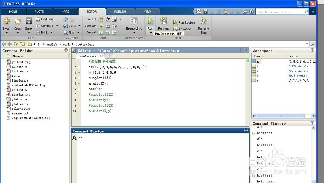Open Current Folder panel actions menu
This screenshot has height=183, width=324.
click(x=66, y=50)
